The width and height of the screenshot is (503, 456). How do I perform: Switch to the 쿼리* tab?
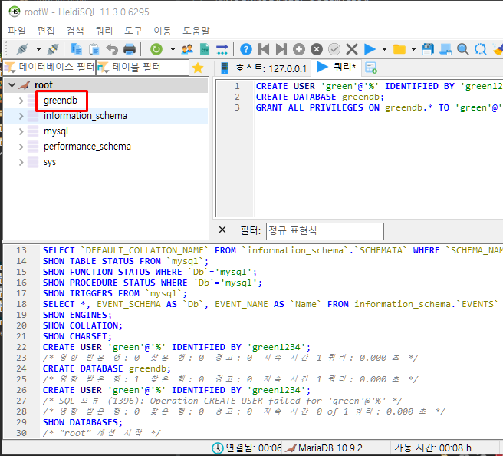pos(337,67)
